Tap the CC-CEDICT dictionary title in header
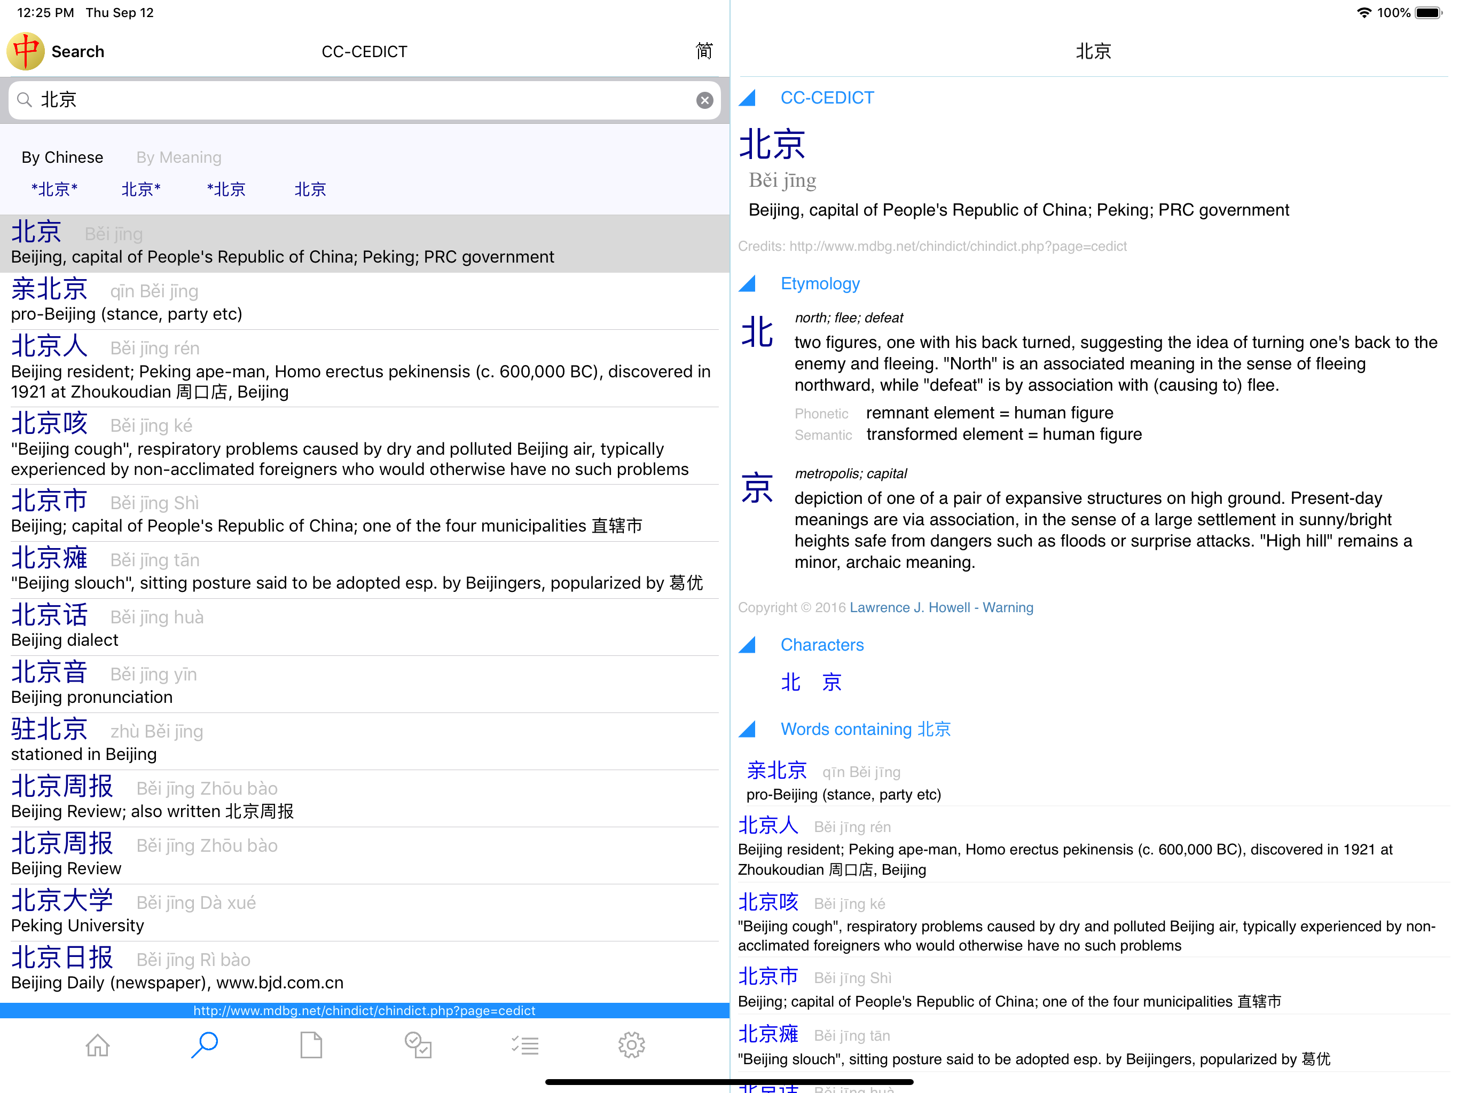Image resolution: width=1459 pixels, height=1093 pixels. coord(364,51)
